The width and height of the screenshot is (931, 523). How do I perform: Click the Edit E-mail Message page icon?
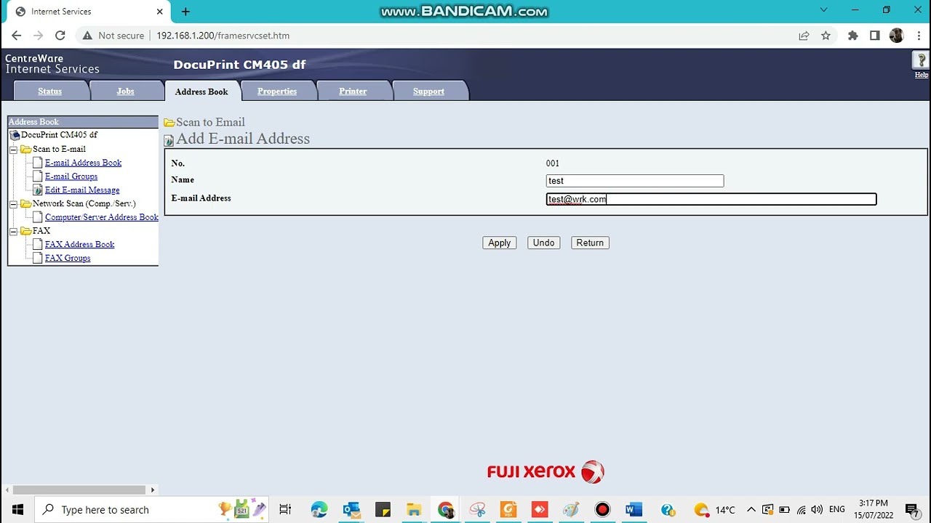pos(38,190)
